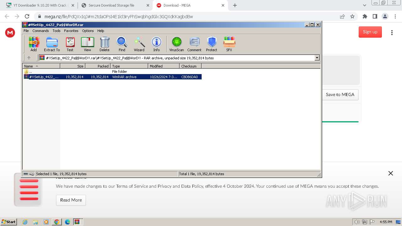This screenshot has height=226, width=402.
Task: Go up one folder level arrow
Action: tap(29, 58)
